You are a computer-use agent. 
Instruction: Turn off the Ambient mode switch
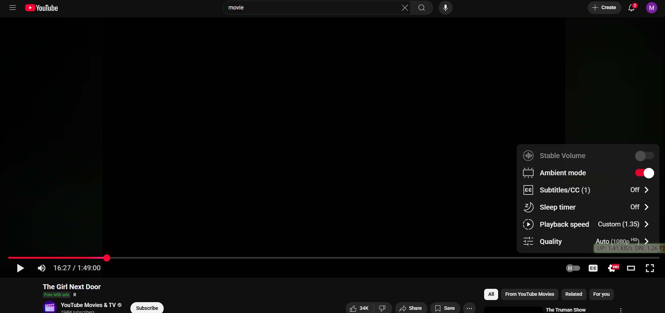644,173
